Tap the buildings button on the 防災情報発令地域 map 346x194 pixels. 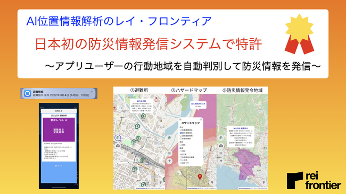221,145
